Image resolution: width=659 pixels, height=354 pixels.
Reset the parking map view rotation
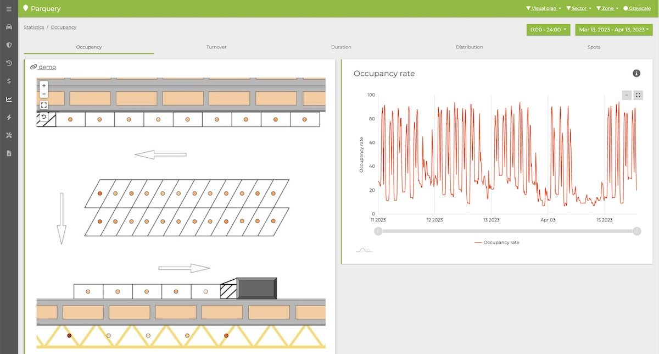44,117
